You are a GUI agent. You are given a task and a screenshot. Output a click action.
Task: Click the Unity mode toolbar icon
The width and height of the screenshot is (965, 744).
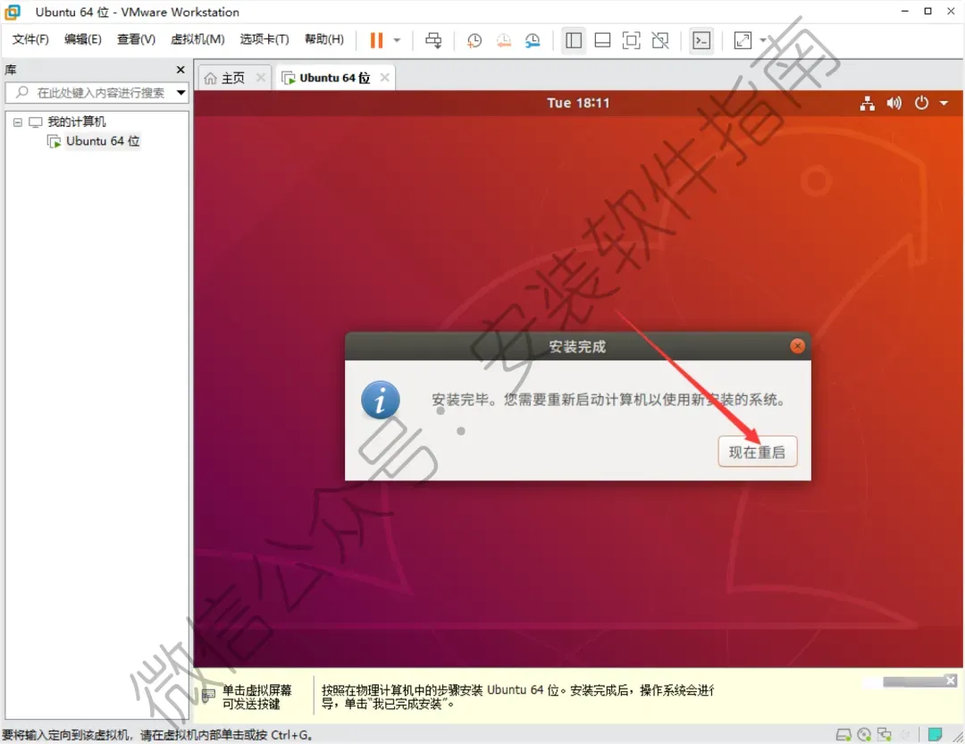click(x=660, y=40)
